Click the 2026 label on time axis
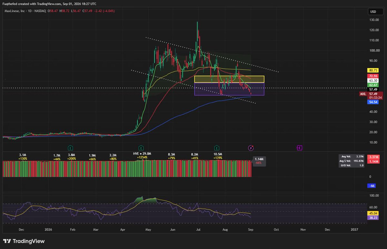This screenshot has width=387, height=249. point(48,230)
